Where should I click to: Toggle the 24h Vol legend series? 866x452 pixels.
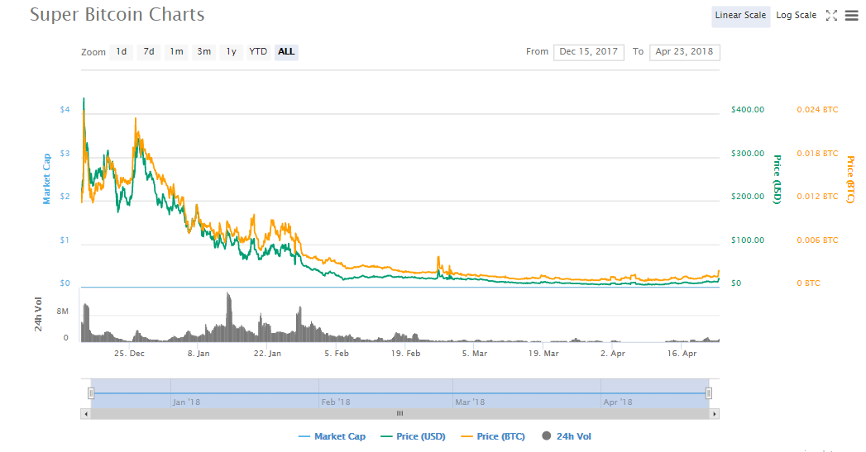[x=567, y=436]
